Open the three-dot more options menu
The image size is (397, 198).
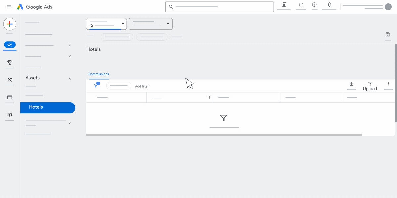point(389,84)
